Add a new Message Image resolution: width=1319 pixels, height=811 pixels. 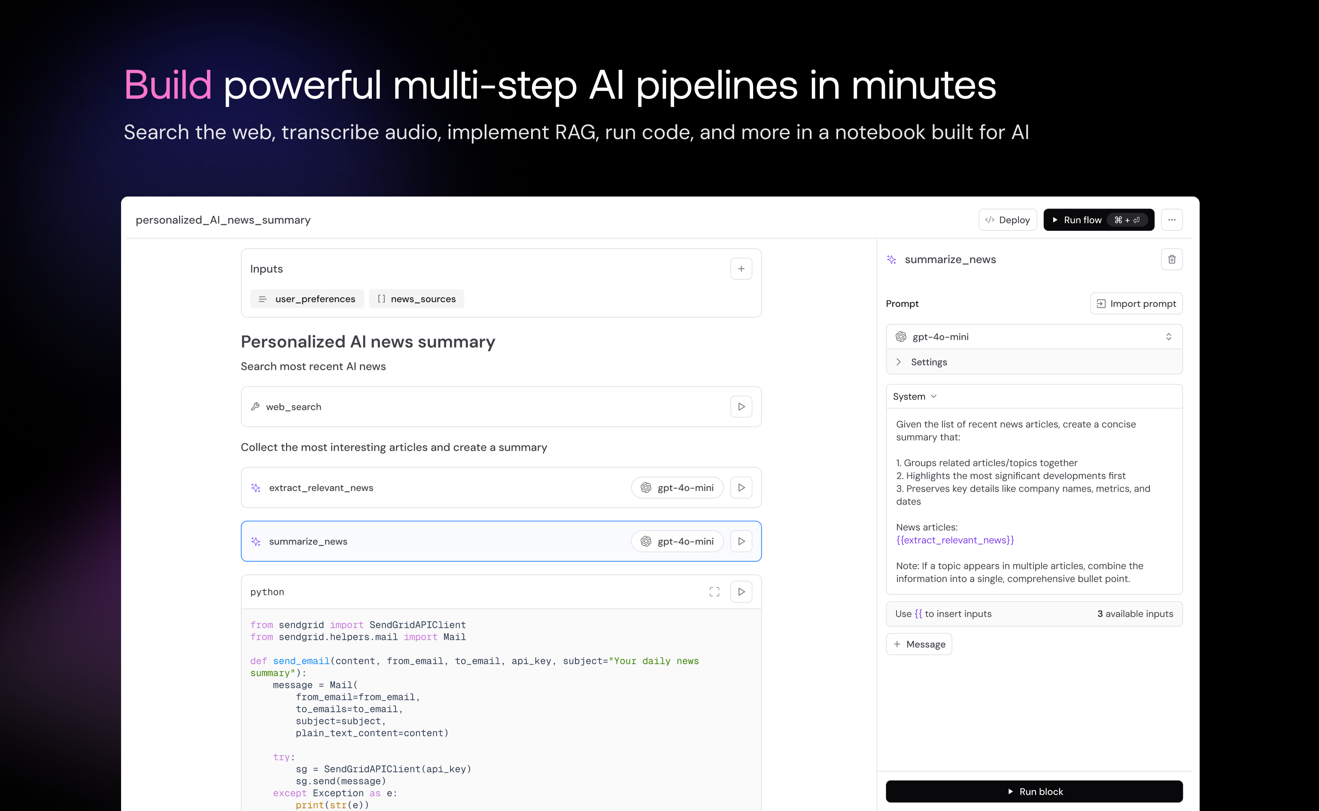click(919, 644)
